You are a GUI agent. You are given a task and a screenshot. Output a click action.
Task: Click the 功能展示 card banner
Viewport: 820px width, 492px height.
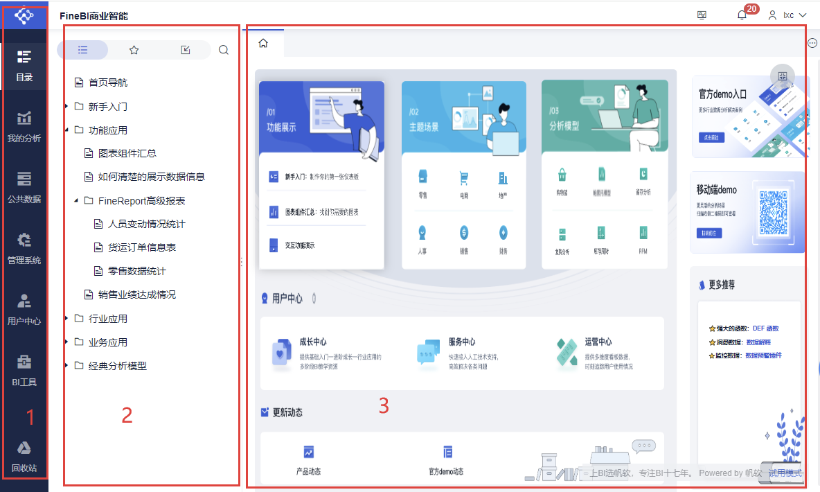[x=321, y=117]
